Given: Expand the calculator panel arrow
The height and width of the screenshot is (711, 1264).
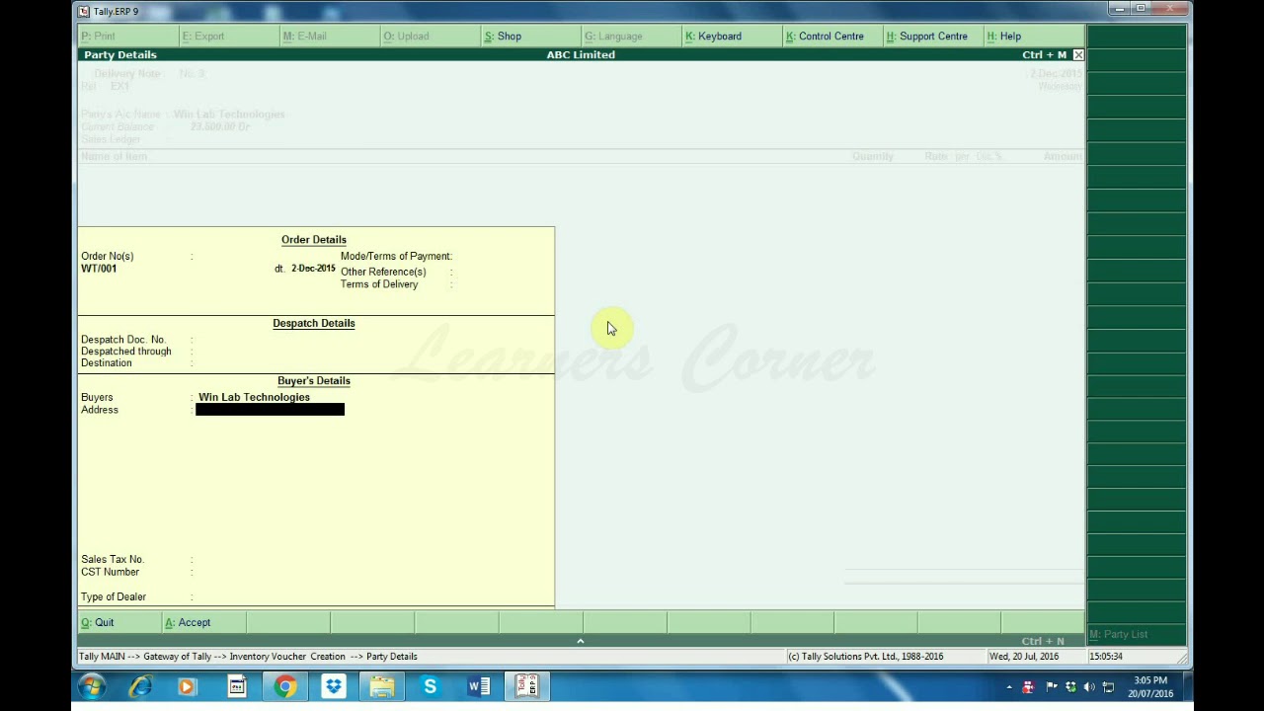Looking at the screenshot, I should (x=581, y=641).
